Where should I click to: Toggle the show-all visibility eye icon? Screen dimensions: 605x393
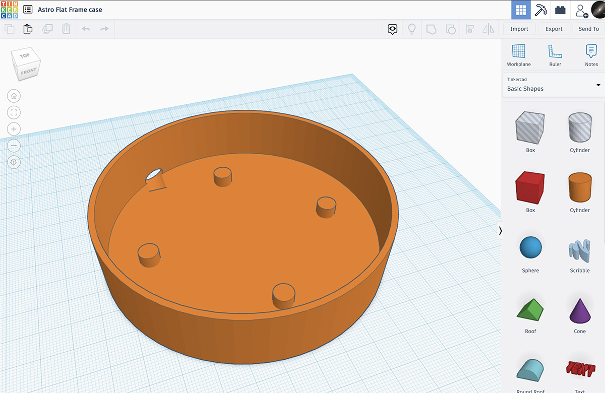[x=393, y=29]
